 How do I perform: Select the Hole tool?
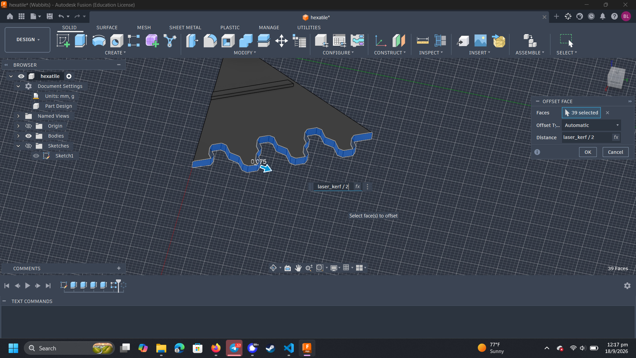click(x=117, y=41)
